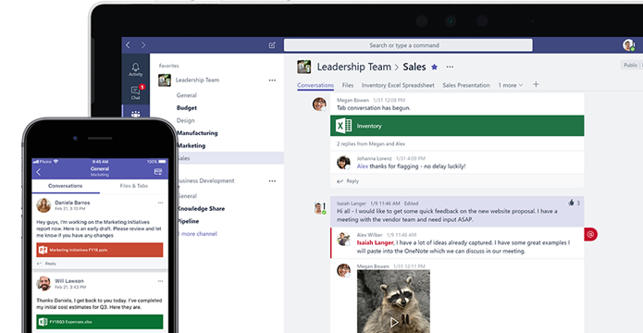Reply to Daniela's message on phone
This screenshot has height=333, width=643.
tap(47, 264)
